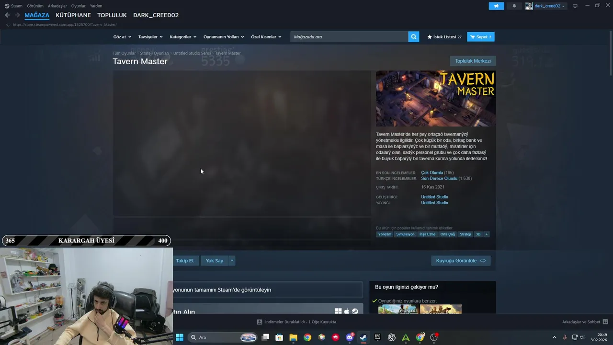
Task: Open the Oyunlar menu
Action: coord(79,6)
